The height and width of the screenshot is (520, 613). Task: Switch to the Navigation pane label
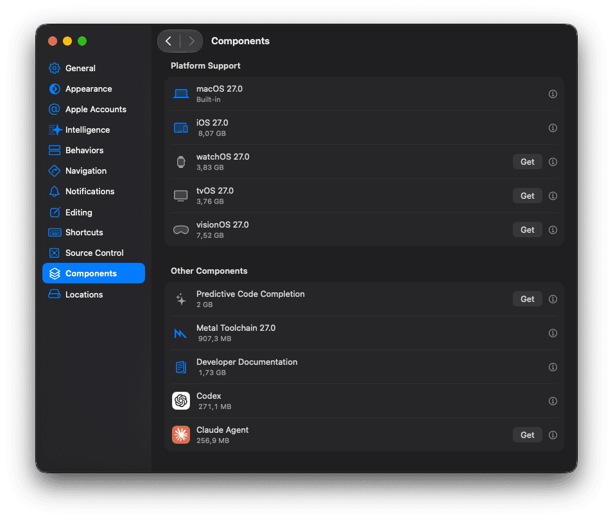tap(86, 171)
